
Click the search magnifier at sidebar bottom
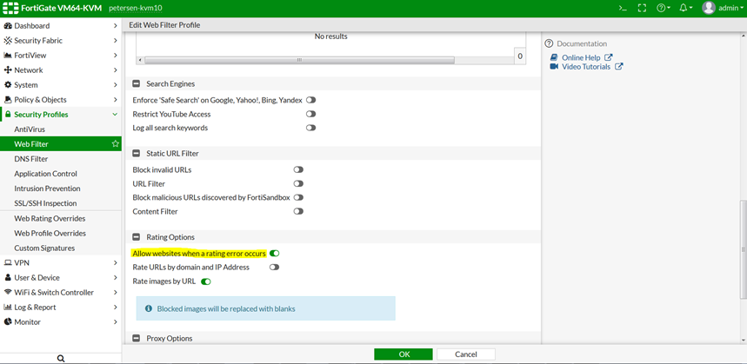point(61,358)
